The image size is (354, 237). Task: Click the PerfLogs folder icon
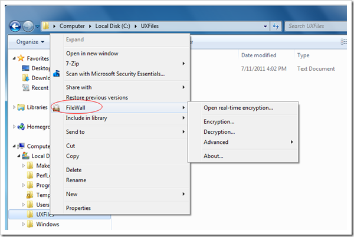click(x=30, y=175)
